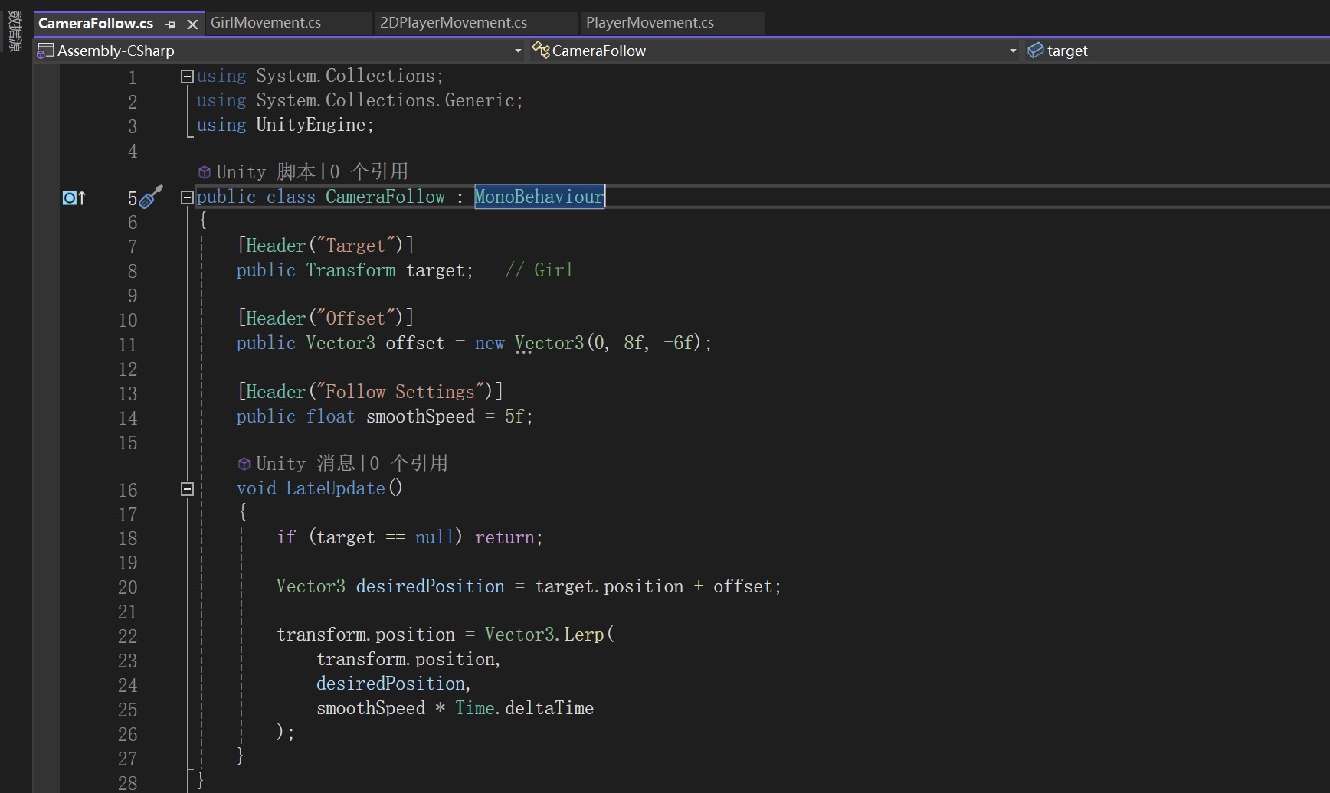Switch to the 2DPlayerMovement.cs tab

(454, 23)
